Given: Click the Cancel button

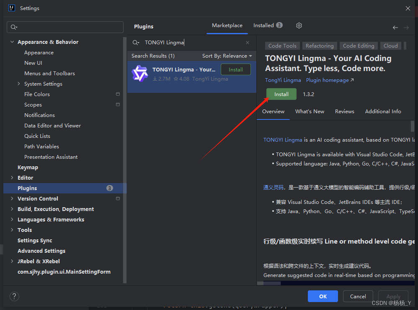Looking at the screenshot, I should pos(358,296).
